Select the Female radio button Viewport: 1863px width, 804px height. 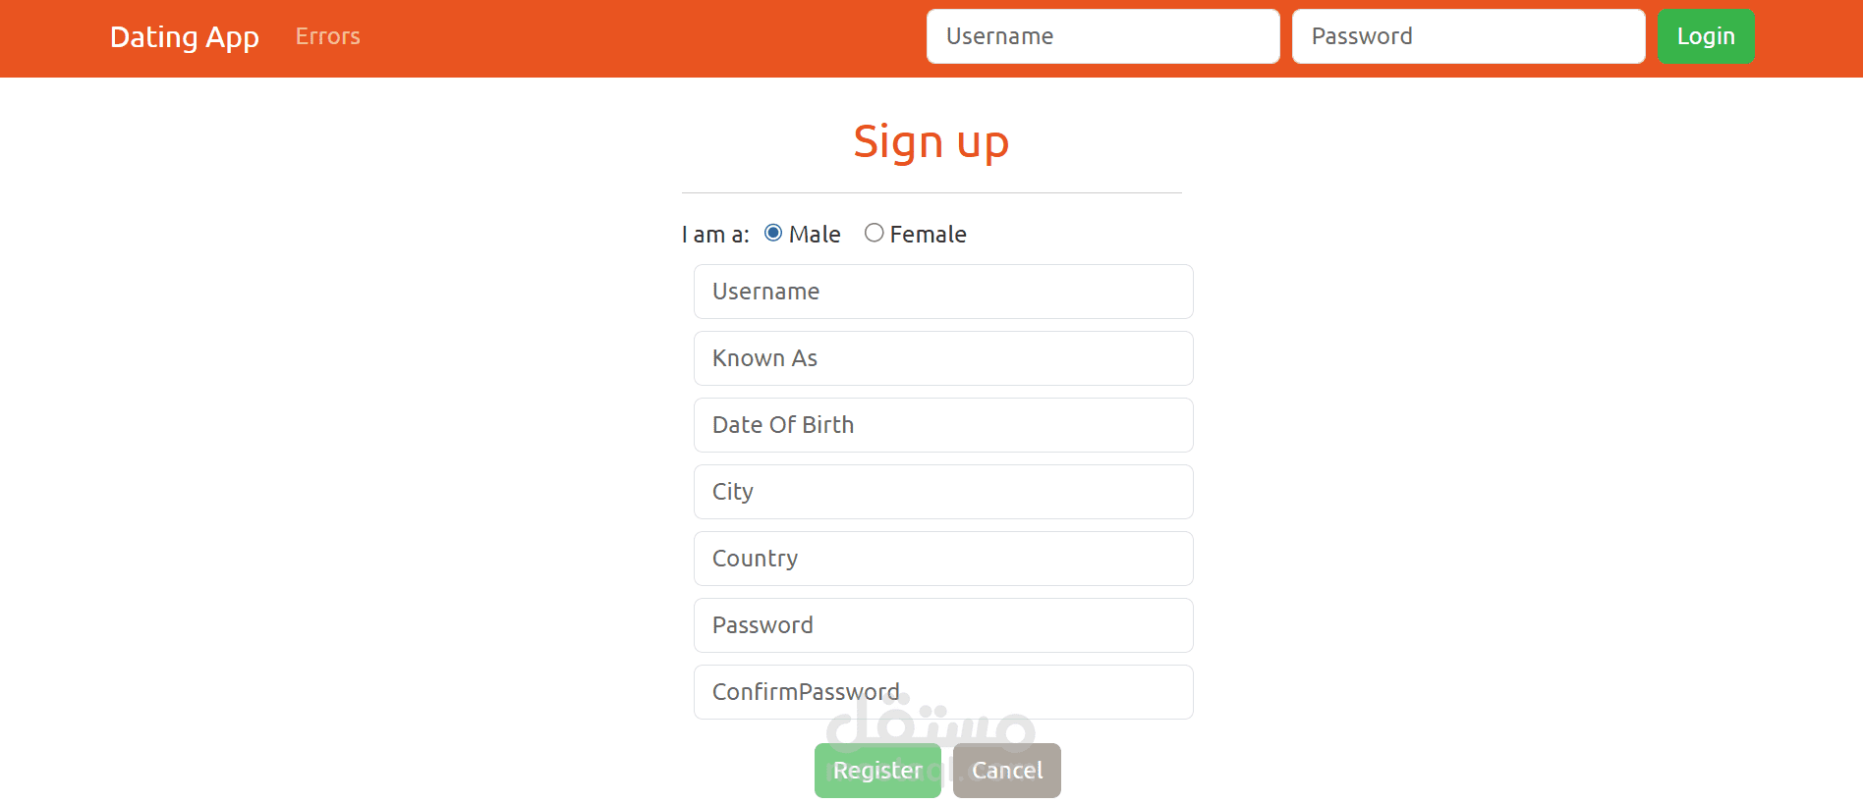[x=874, y=233]
